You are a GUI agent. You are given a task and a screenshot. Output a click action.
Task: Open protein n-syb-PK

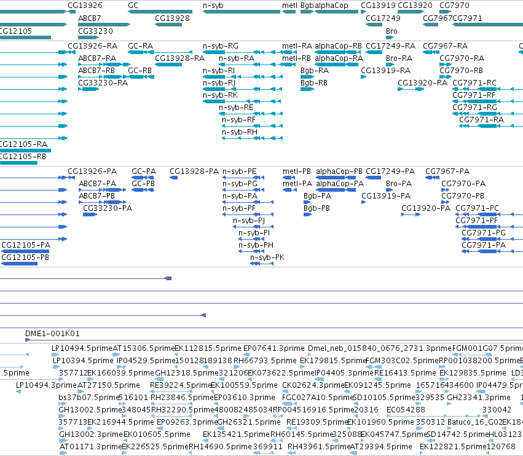tap(267, 257)
